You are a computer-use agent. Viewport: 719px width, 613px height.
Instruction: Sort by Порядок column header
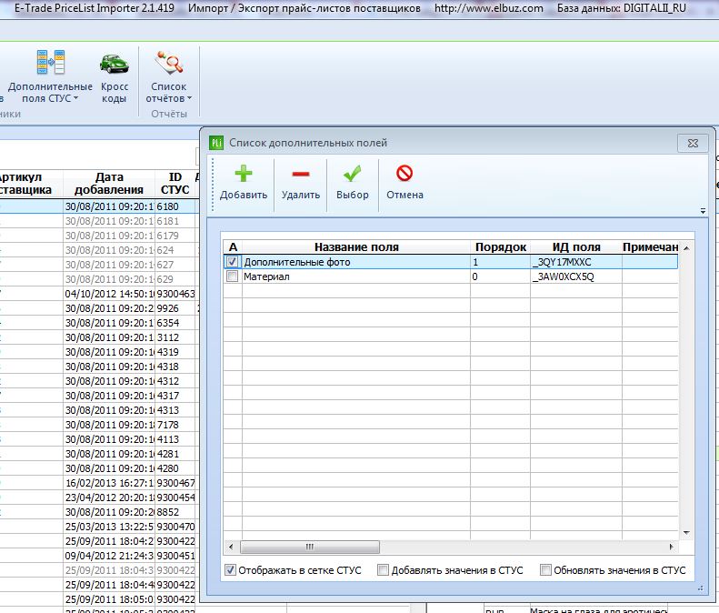tap(500, 246)
